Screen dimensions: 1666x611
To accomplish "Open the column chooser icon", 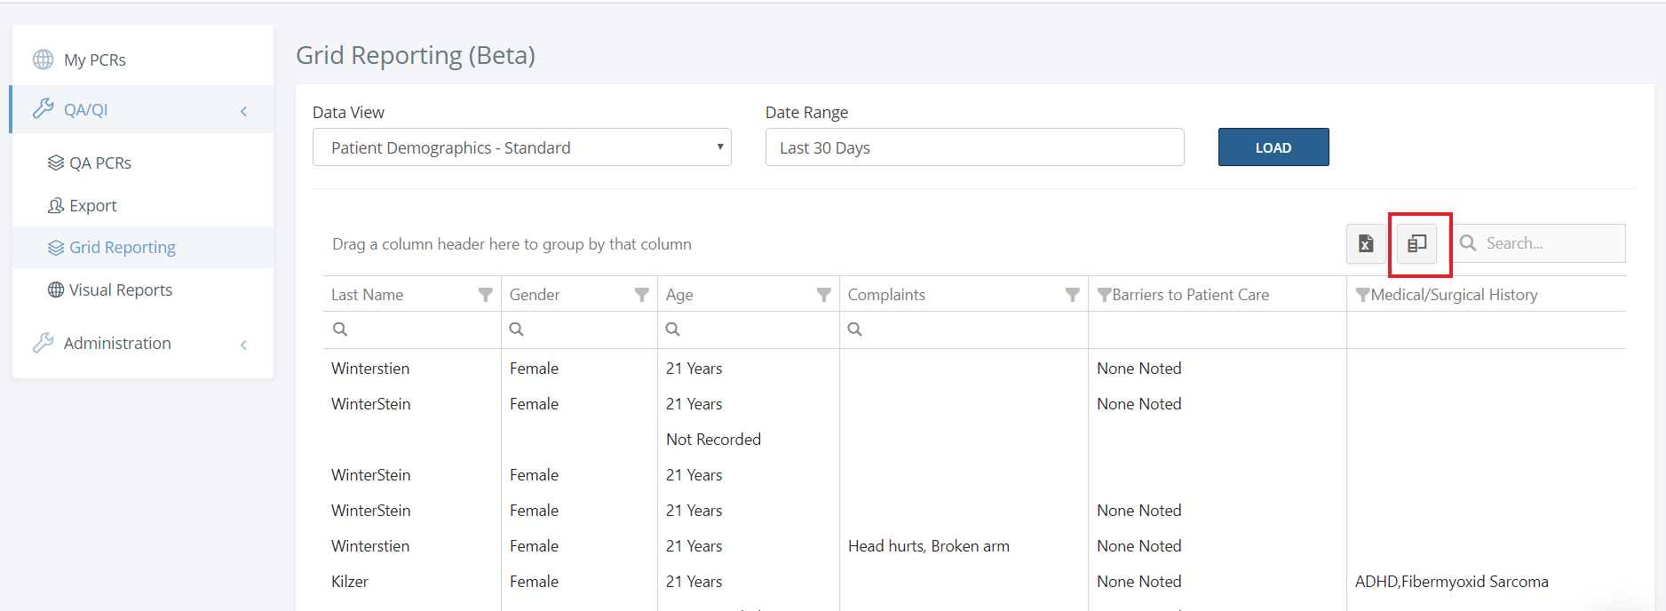I will click(x=1417, y=243).
